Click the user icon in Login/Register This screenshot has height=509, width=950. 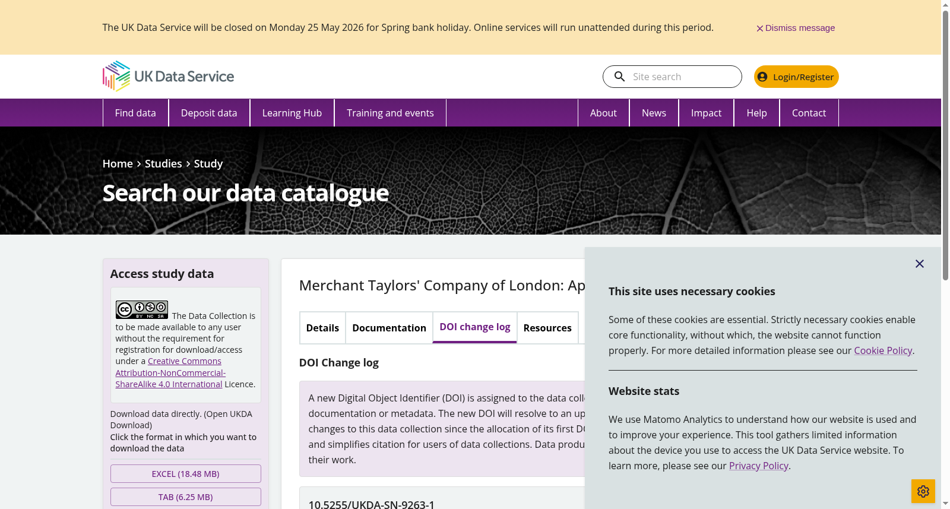coord(762,77)
